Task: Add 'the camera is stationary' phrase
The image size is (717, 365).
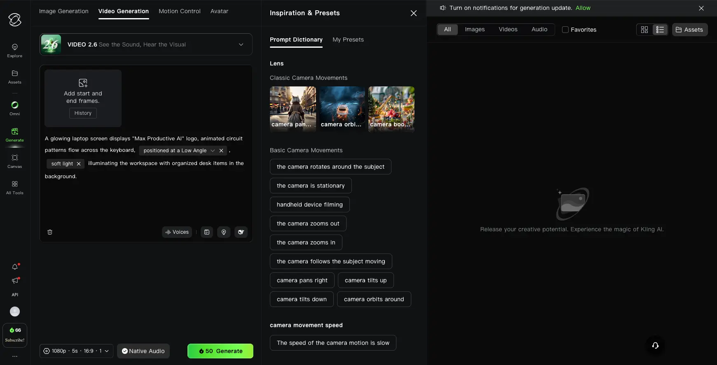Action: [x=311, y=186]
